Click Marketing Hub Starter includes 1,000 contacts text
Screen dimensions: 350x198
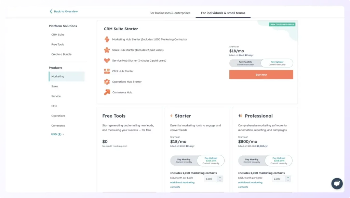tap(149, 40)
